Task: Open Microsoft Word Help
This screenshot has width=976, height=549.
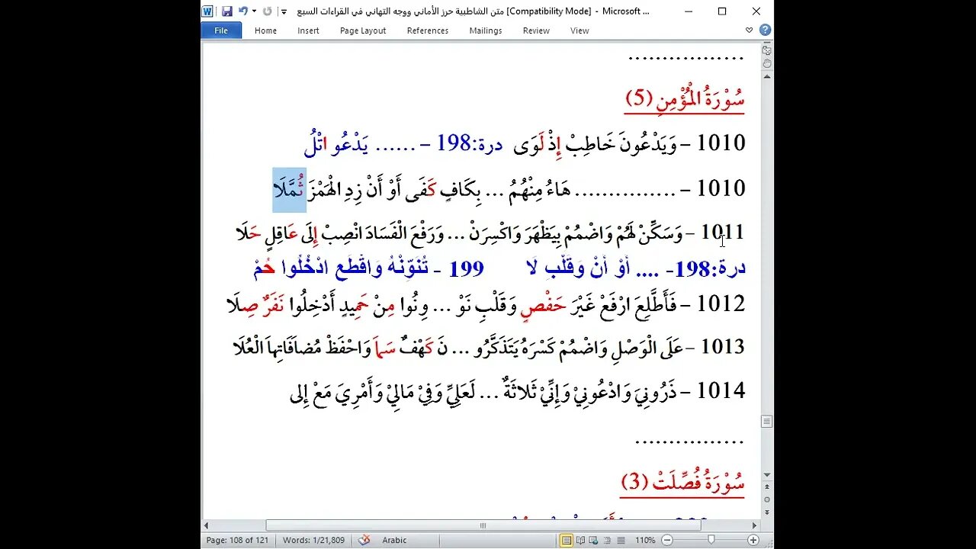Action: pyautogui.click(x=765, y=30)
